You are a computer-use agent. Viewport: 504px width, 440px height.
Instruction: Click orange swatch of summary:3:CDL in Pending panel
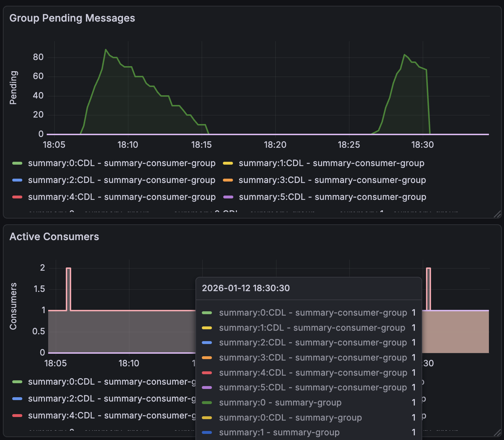tap(228, 180)
